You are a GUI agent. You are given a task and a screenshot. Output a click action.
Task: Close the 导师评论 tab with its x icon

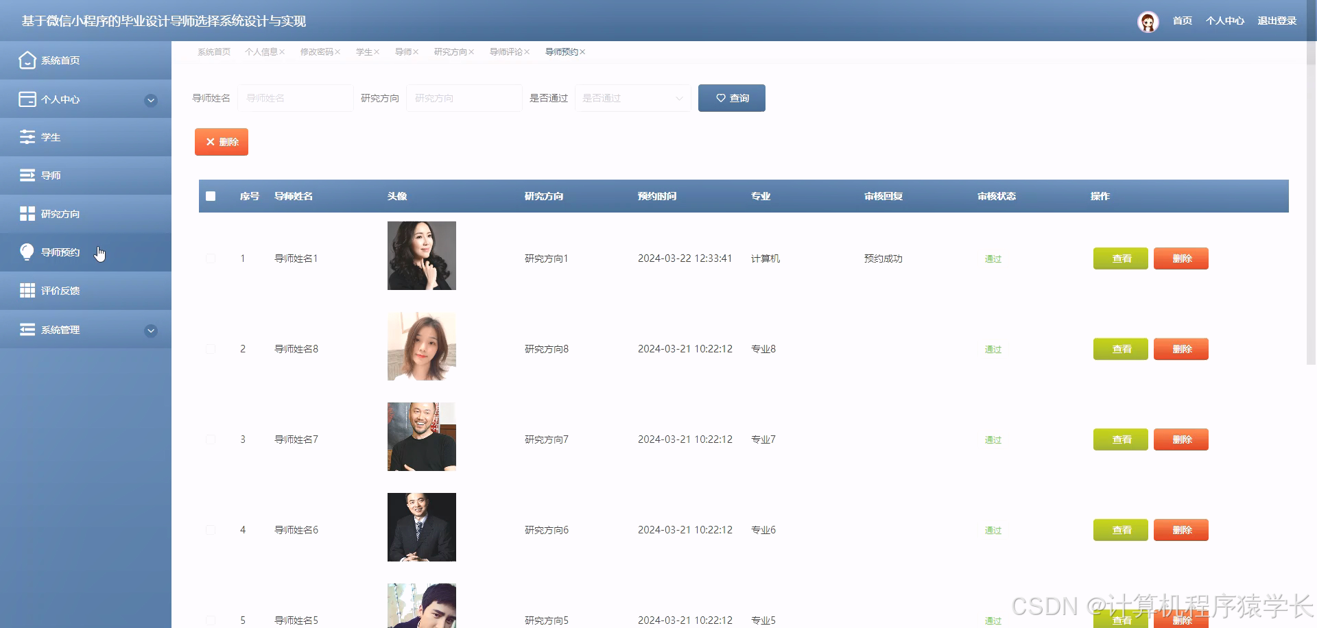[527, 52]
